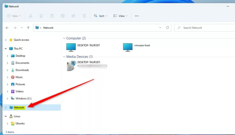Expand the Downloads folder node
The width and height of the screenshot is (235, 135).
click(x=7, y=70)
